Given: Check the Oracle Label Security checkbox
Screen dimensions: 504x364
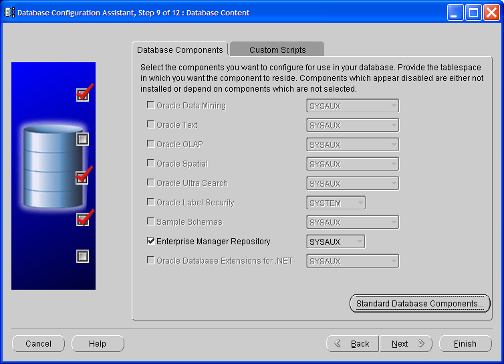Looking at the screenshot, I should click(150, 202).
